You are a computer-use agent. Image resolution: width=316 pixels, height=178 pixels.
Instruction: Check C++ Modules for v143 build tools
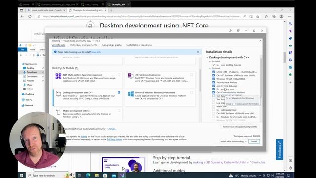pyautogui.click(x=214, y=117)
